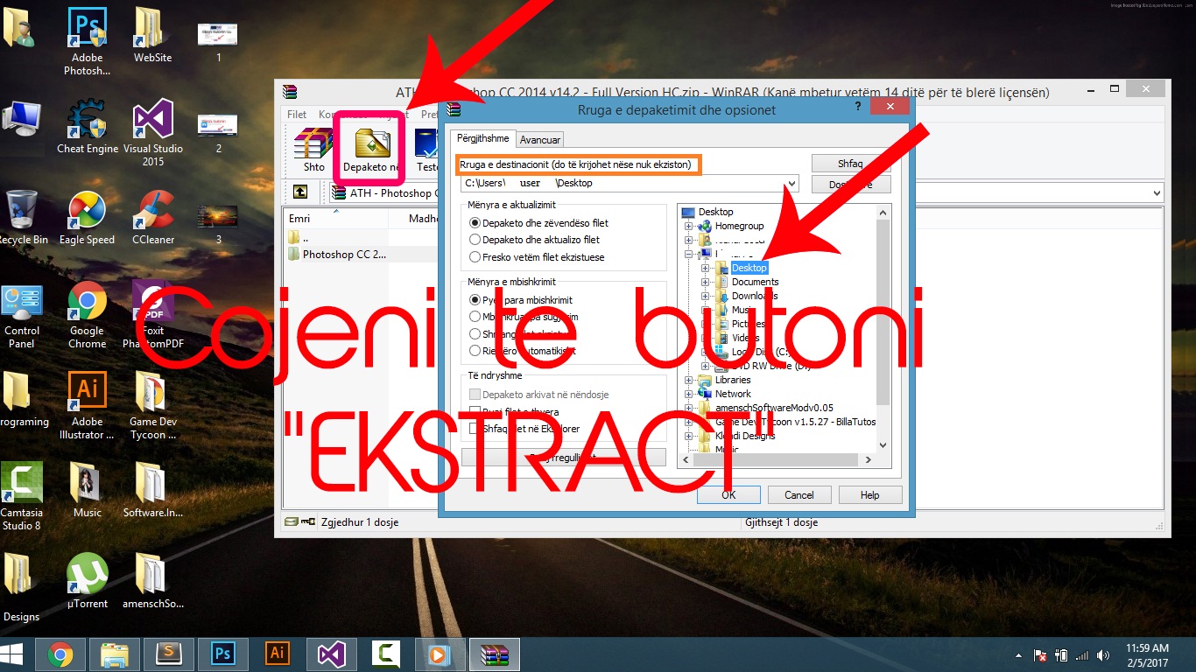
Task: Click the Depaketo në toolbar icon
Action: click(371, 150)
